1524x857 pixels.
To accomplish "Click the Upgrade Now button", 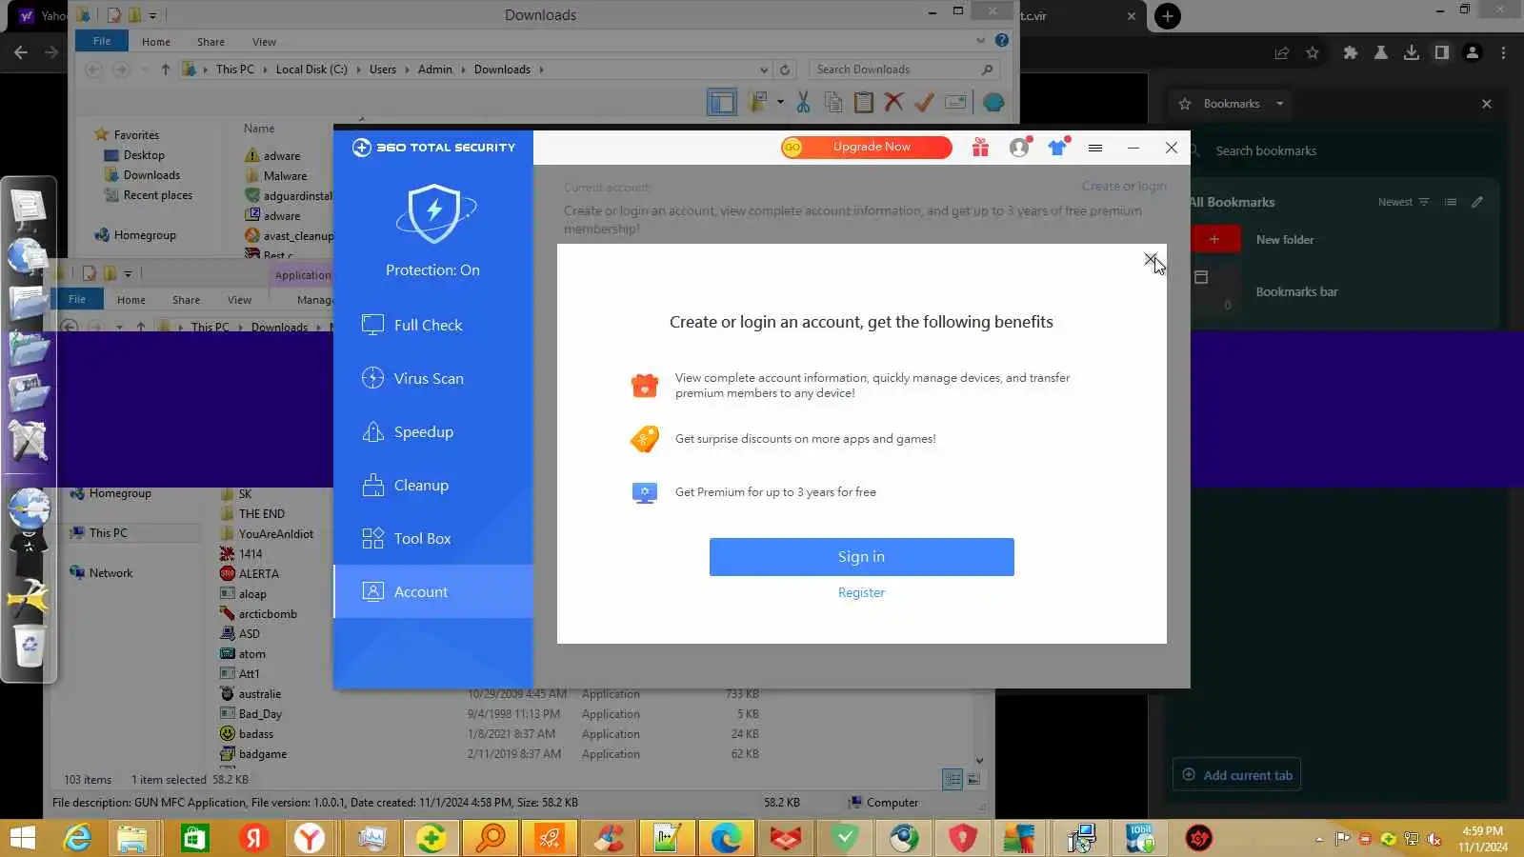I will click(x=866, y=147).
